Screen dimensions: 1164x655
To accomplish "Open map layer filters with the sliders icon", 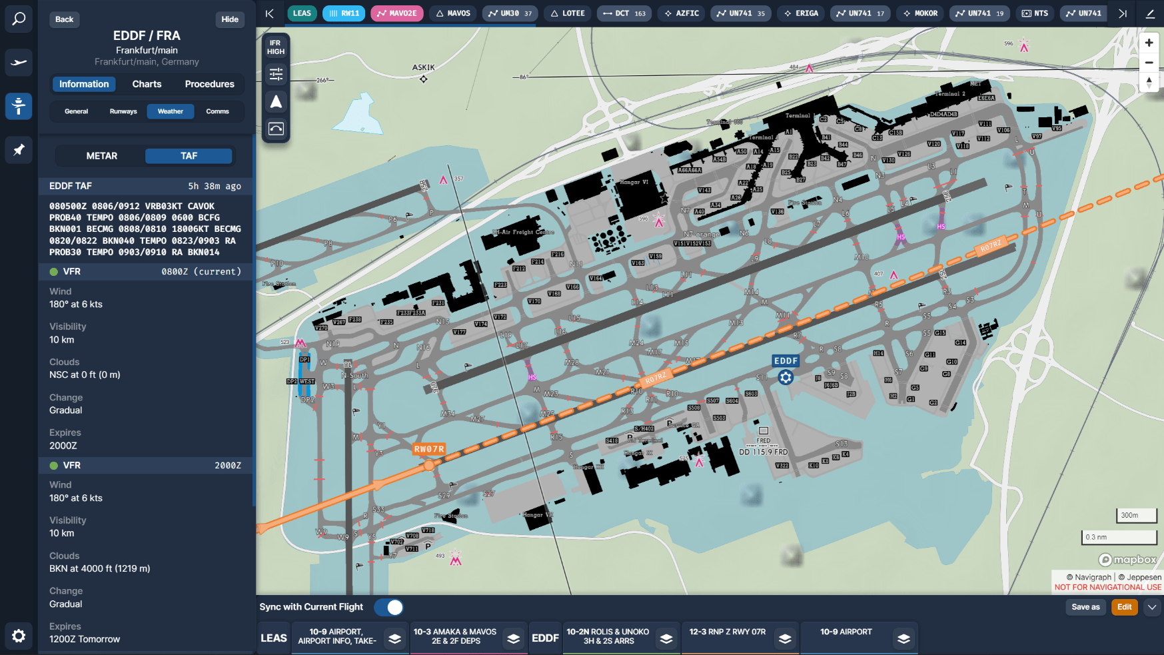I will [276, 74].
